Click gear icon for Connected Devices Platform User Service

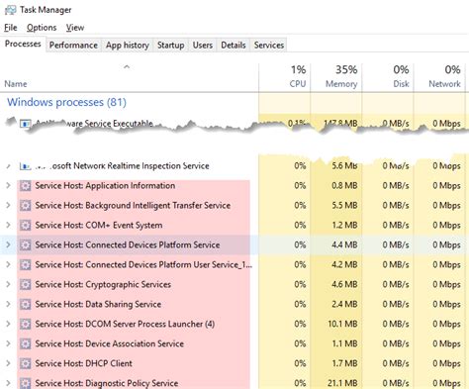pyautogui.click(x=25, y=265)
